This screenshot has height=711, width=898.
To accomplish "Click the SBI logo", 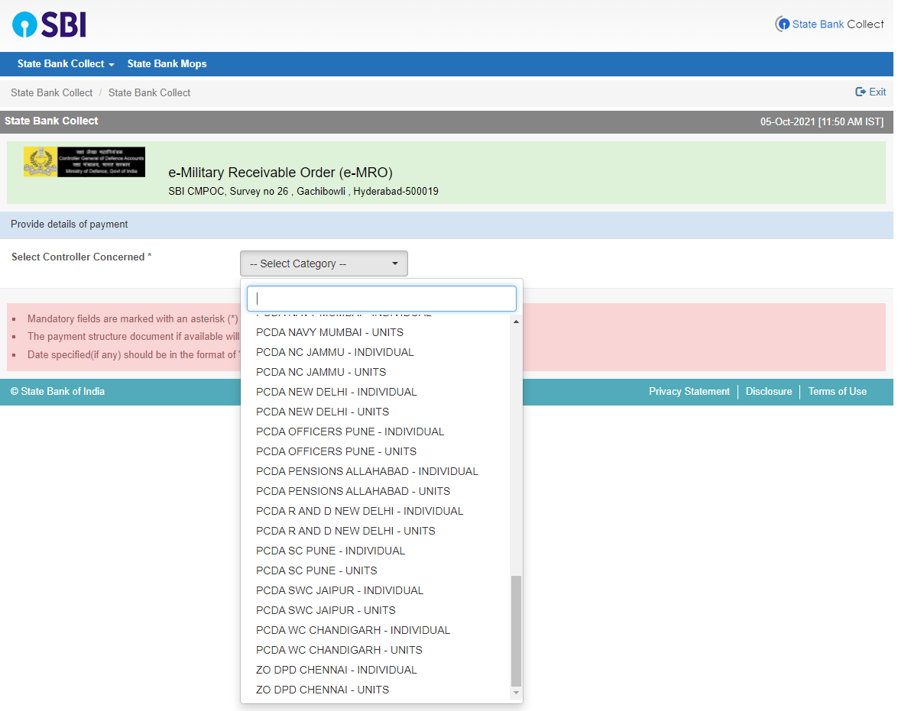I will 49,25.
